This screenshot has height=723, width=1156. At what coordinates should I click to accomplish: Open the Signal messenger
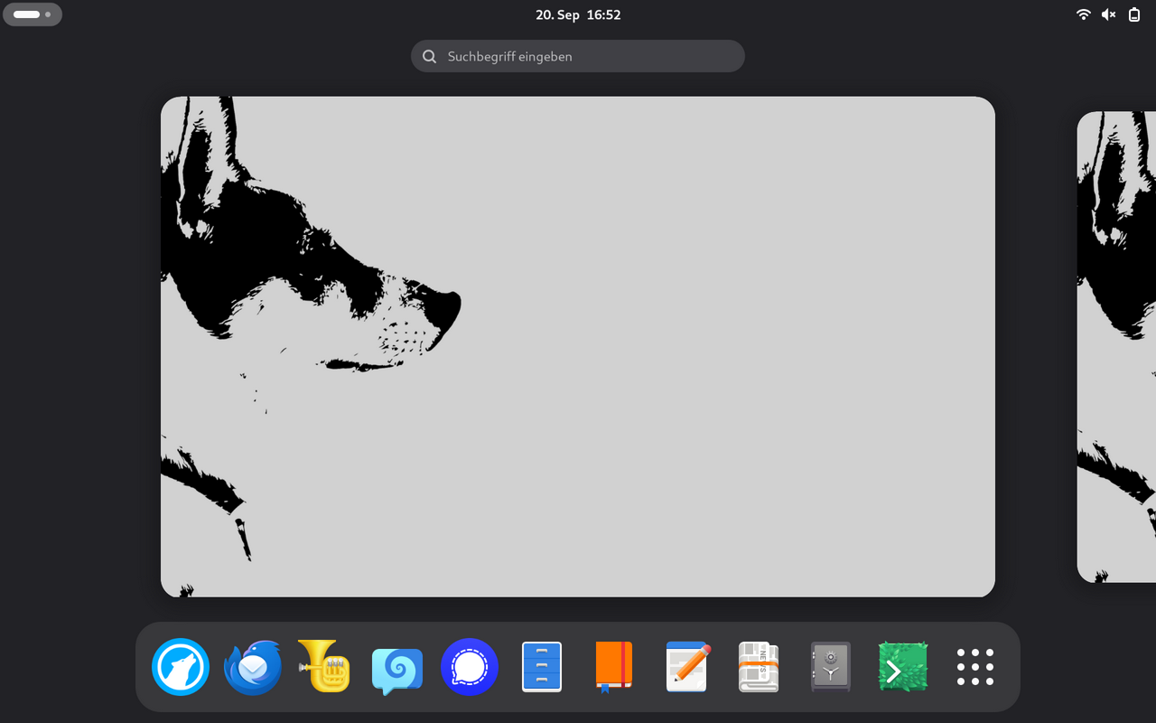tap(470, 667)
